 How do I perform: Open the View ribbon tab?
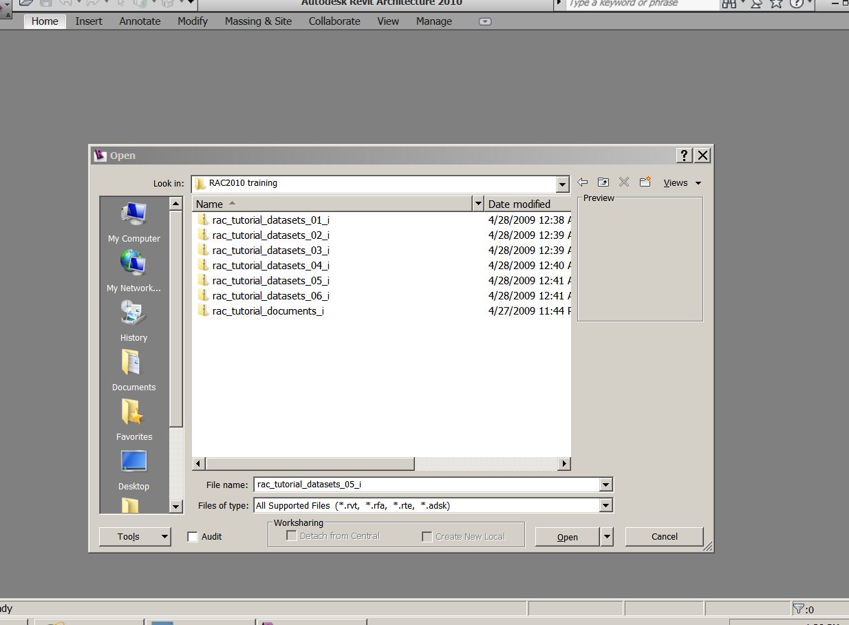click(388, 21)
